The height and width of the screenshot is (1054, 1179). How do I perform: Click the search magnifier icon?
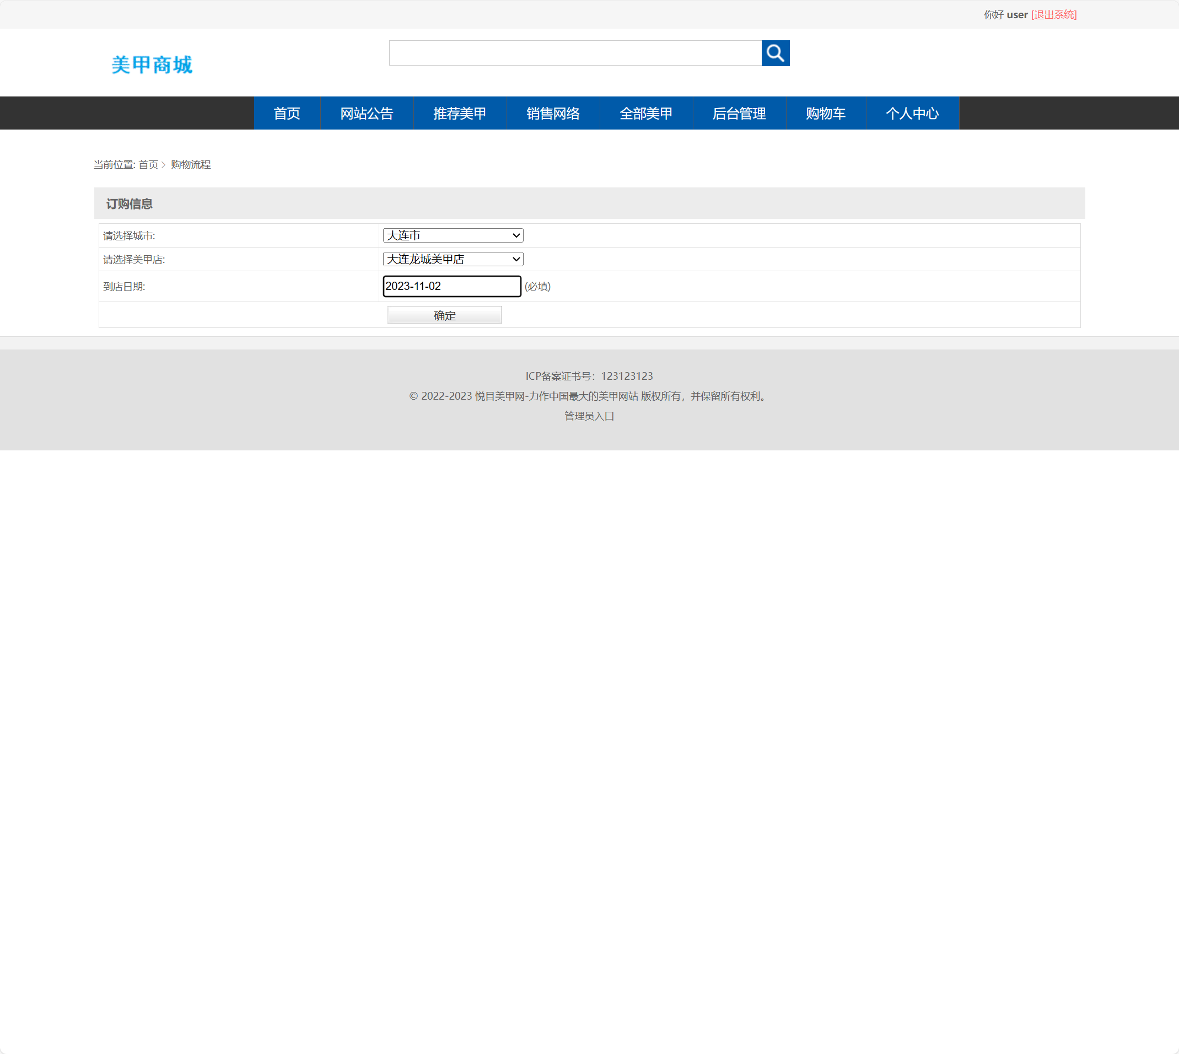(776, 53)
